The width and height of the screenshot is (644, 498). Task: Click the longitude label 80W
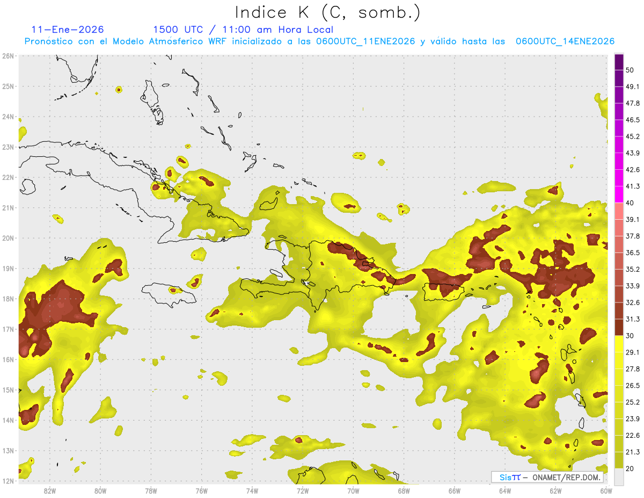tap(100, 491)
